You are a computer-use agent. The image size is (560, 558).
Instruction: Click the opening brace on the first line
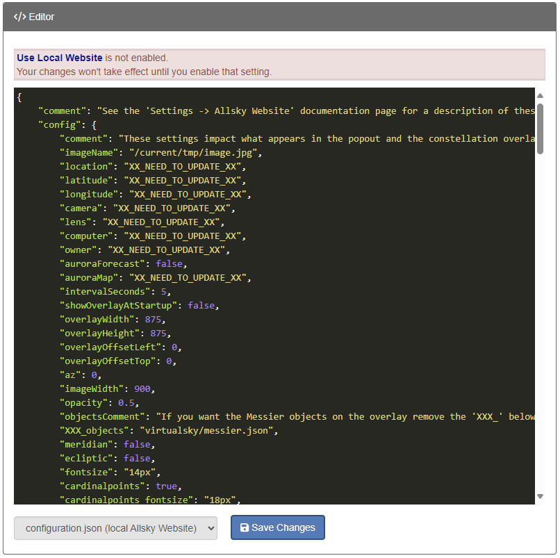coord(19,97)
